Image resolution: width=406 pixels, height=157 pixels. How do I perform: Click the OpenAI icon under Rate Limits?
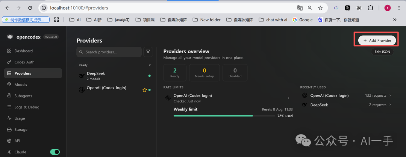point(168,98)
